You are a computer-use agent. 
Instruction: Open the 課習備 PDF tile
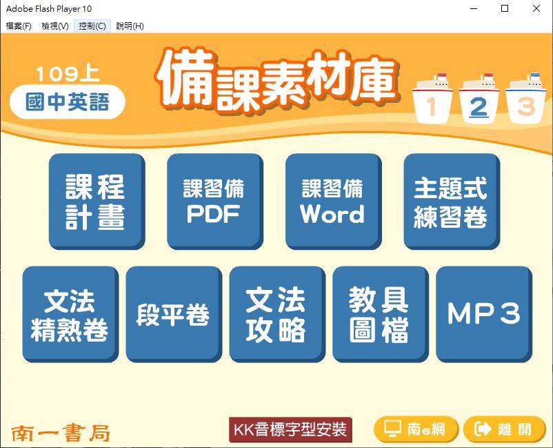[214, 202]
